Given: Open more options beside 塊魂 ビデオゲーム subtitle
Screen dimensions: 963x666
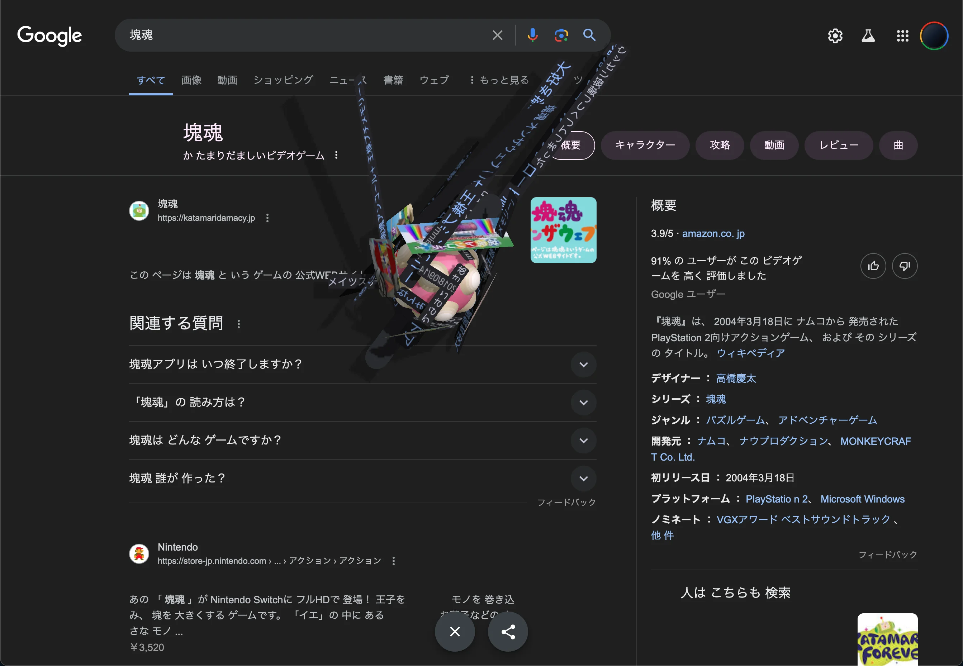Looking at the screenshot, I should pyautogui.click(x=336, y=155).
